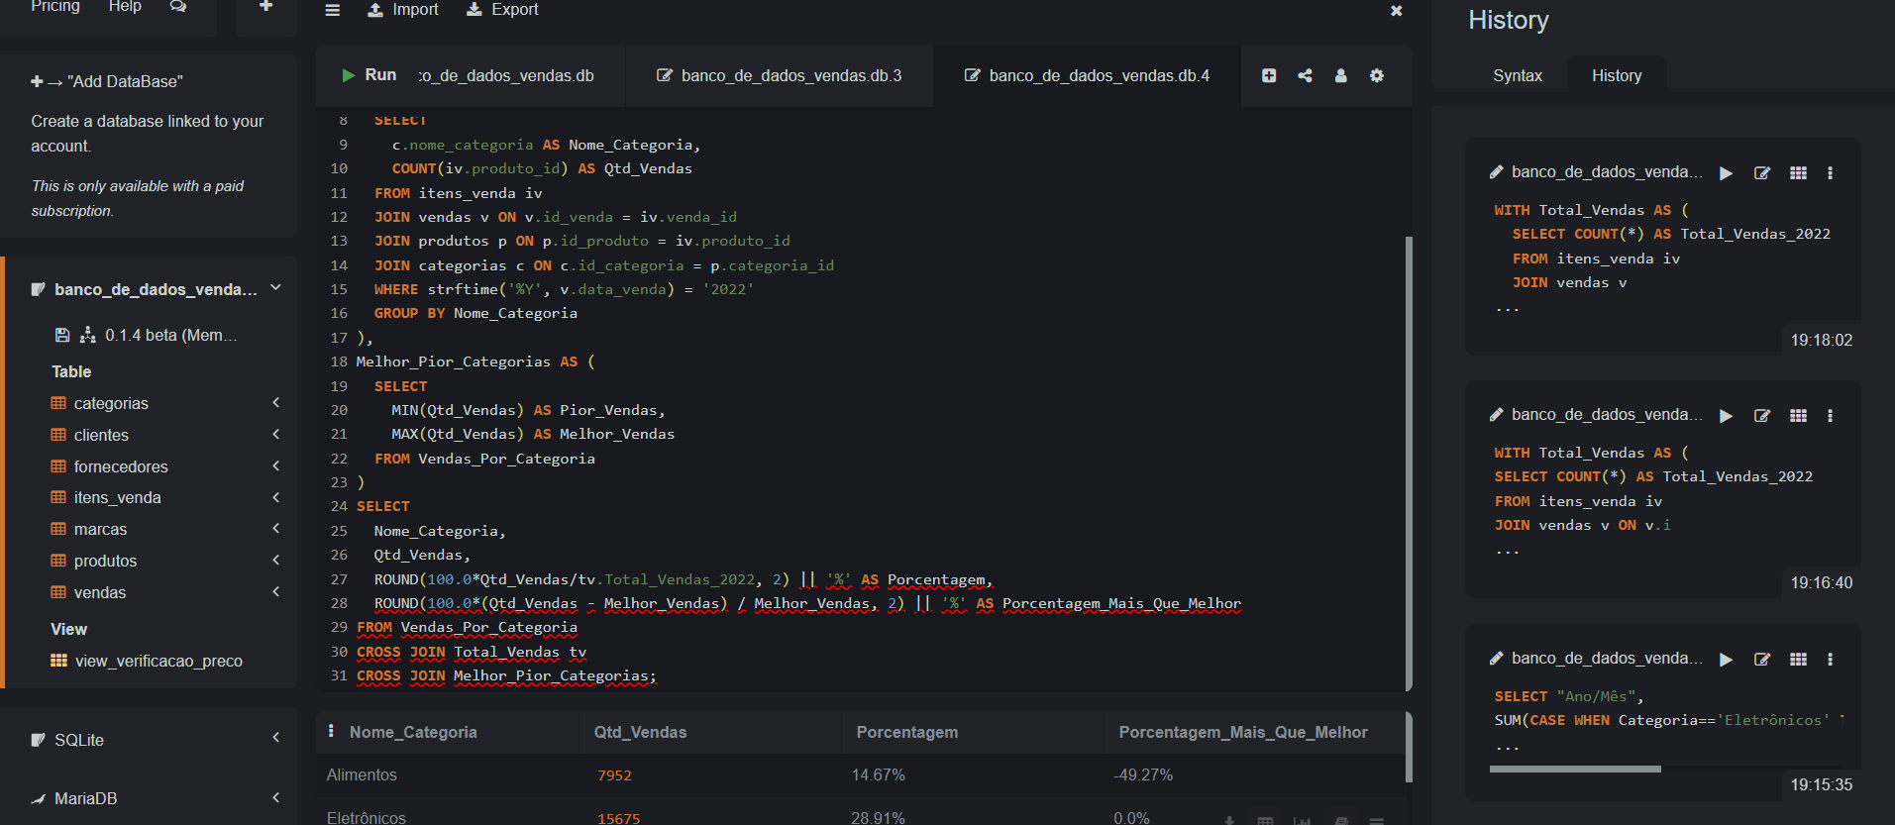Run the 19:15:35 history query play icon
Image resolution: width=1895 pixels, height=825 pixels.
pyautogui.click(x=1727, y=660)
